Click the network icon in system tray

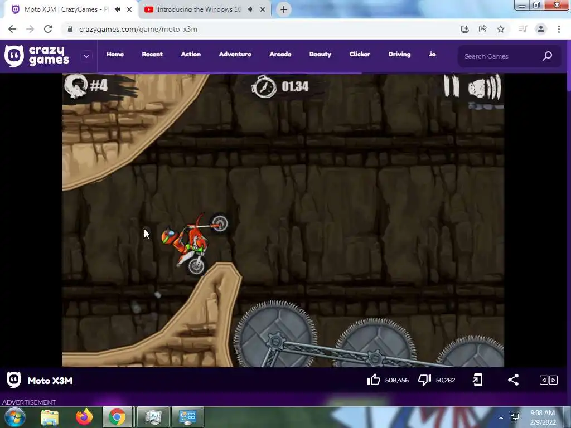[x=515, y=417]
